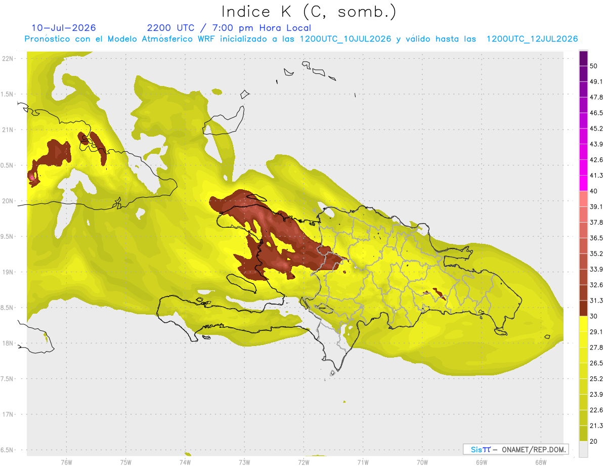
Task: Click the 68W longitude axis label
Action: tap(541, 462)
